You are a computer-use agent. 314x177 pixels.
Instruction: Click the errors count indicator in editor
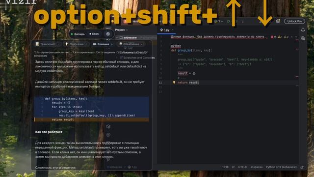coord(274,37)
